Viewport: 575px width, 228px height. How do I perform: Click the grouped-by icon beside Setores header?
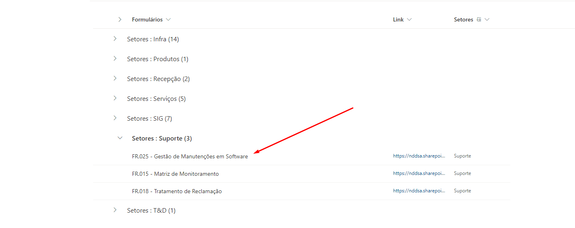[479, 19]
